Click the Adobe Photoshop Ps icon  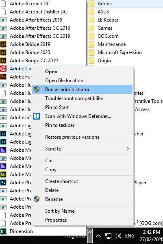click(3, 182)
